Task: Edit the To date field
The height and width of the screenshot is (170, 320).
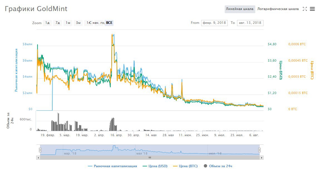Action: coord(250,23)
